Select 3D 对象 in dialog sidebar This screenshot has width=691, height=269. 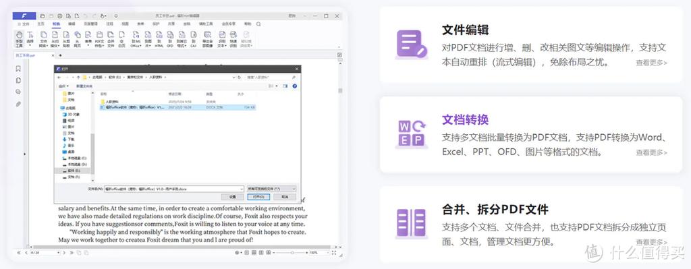click(70, 114)
